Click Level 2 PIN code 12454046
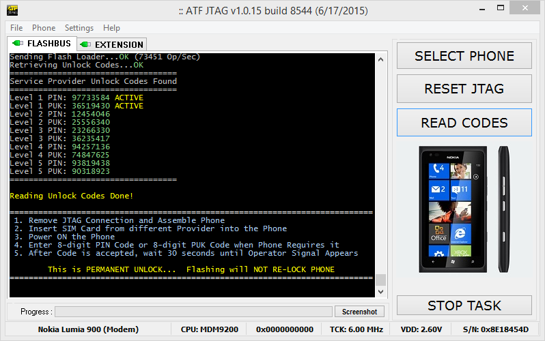The image size is (545, 341). point(91,115)
